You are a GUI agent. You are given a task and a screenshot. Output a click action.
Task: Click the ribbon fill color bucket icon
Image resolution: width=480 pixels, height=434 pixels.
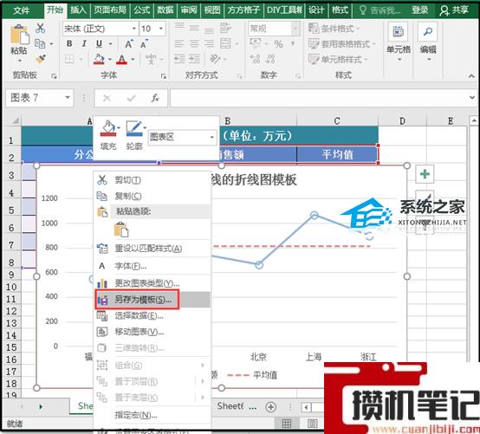(99, 59)
